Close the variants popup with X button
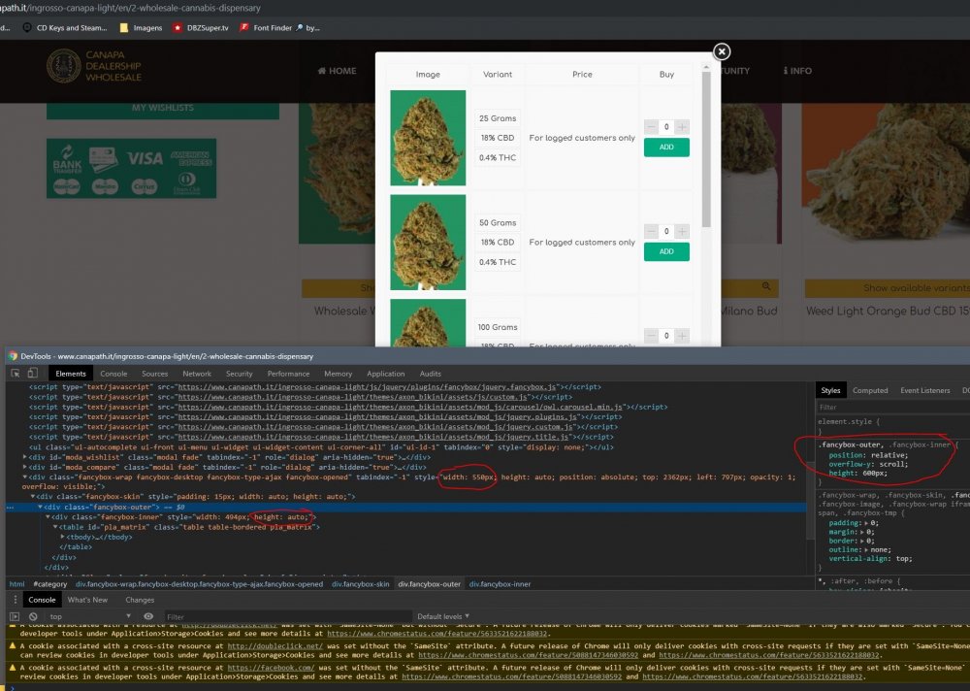970x691 pixels. pyautogui.click(x=722, y=51)
